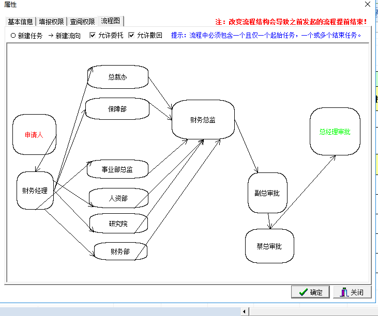This screenshot has width=378, height=316.
Task: Click the 总经理审批 end node
Action: click(335, 132)
